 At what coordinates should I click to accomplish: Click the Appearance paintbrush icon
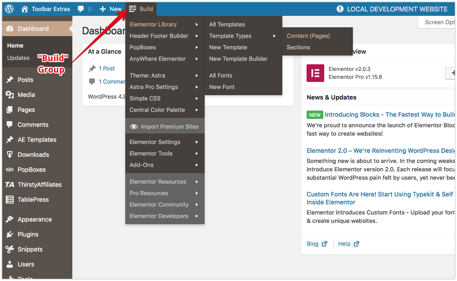pos(10,219)
